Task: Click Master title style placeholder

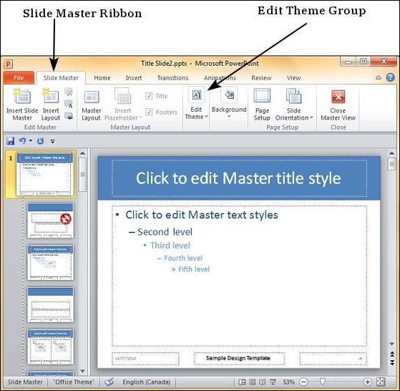Action: 239,178
